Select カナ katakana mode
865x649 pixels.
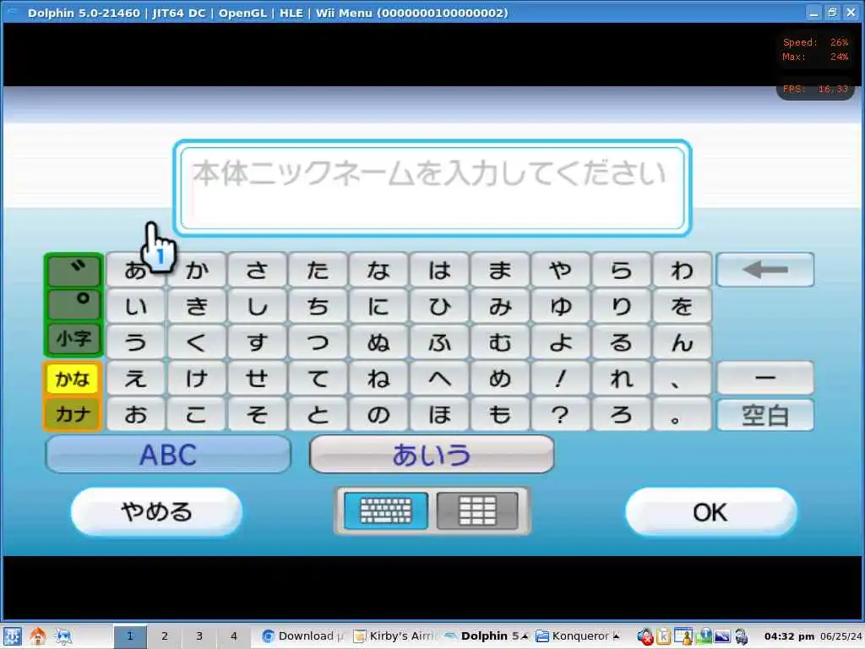73,413
